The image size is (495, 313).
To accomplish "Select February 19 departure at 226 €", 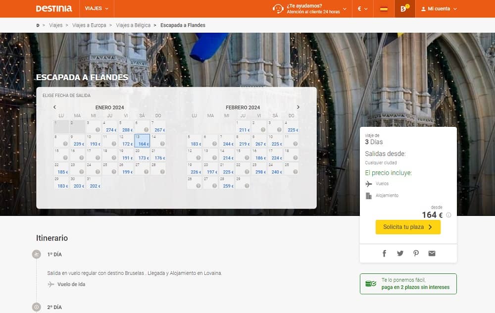I will 195,169.
